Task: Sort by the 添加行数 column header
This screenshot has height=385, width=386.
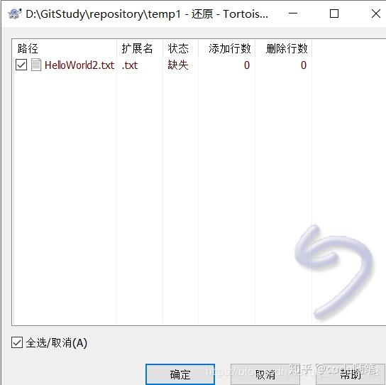Action: (226, 48)
